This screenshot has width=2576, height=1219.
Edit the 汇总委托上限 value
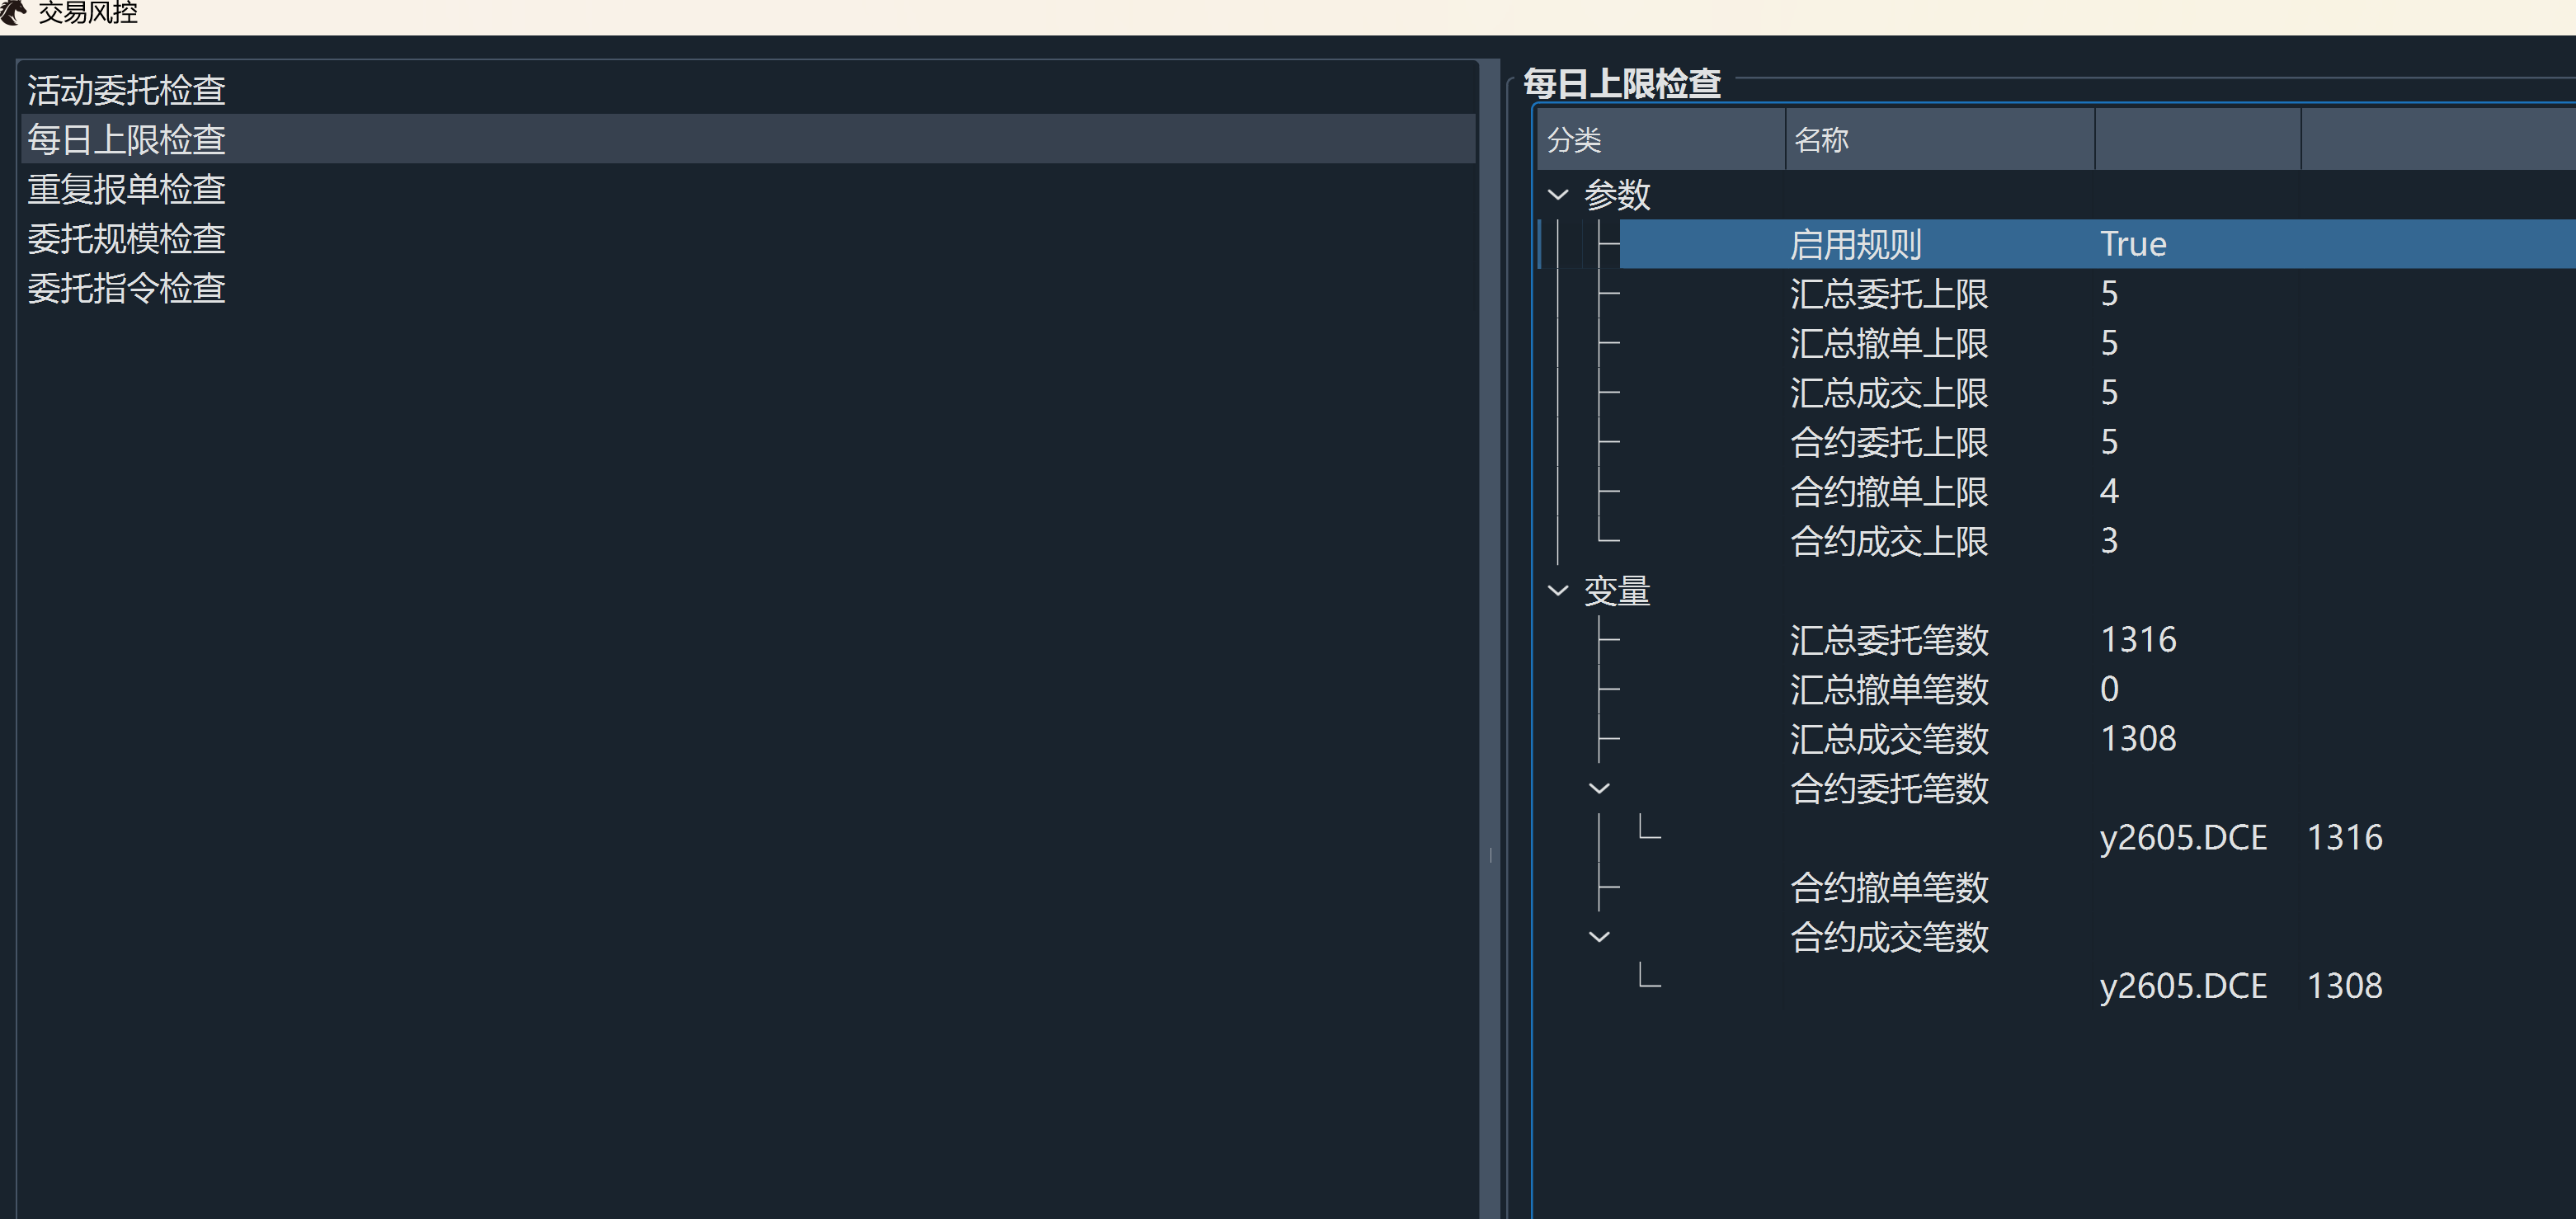point(2109,294)
